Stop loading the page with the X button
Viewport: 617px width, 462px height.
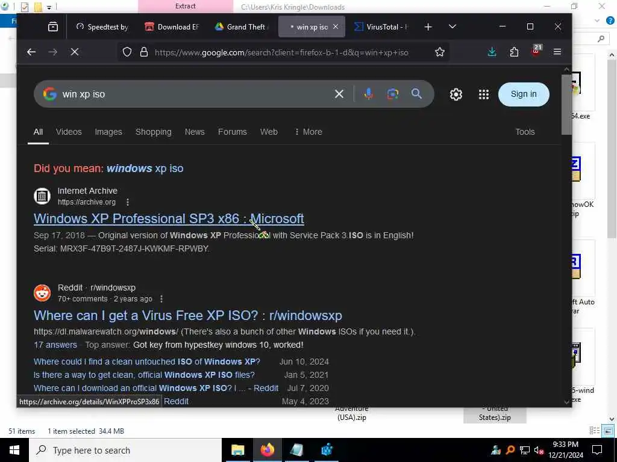74,52
